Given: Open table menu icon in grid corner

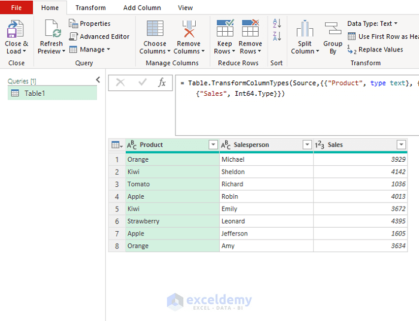Looking at the screenshot, I should pos(117,145).
